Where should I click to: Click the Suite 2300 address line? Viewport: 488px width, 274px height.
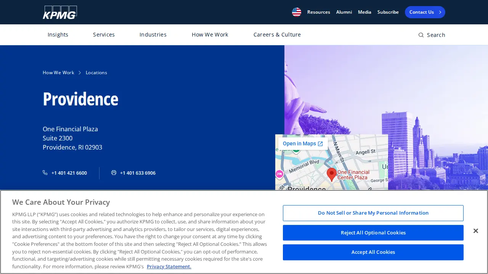pyautogui.click(x=58, y=138)
